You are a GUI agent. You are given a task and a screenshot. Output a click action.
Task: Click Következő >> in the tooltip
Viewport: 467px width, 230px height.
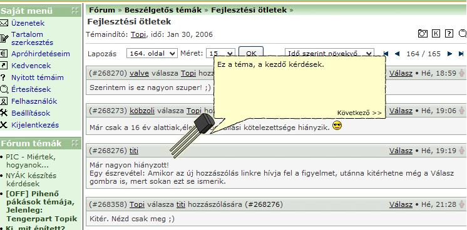[x=359, y=112]
